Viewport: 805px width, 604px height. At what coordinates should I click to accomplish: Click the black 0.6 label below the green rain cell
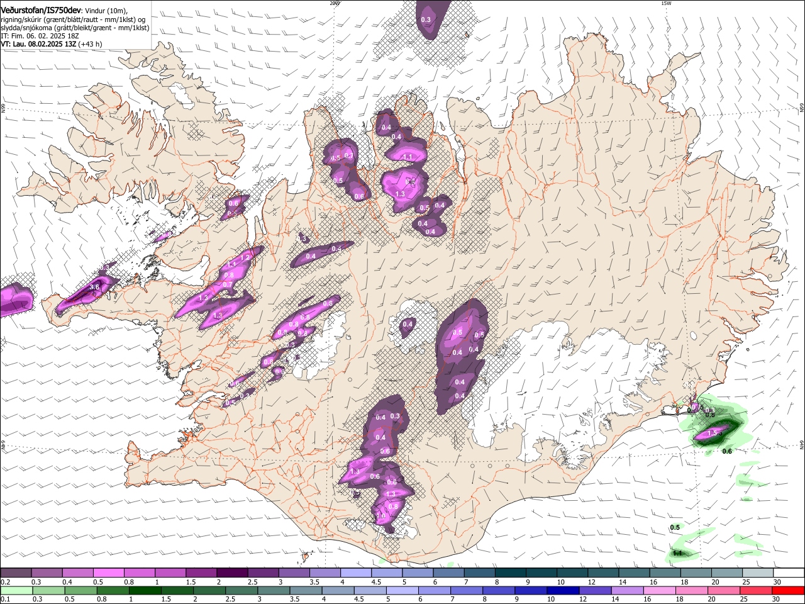coord(727,451)
